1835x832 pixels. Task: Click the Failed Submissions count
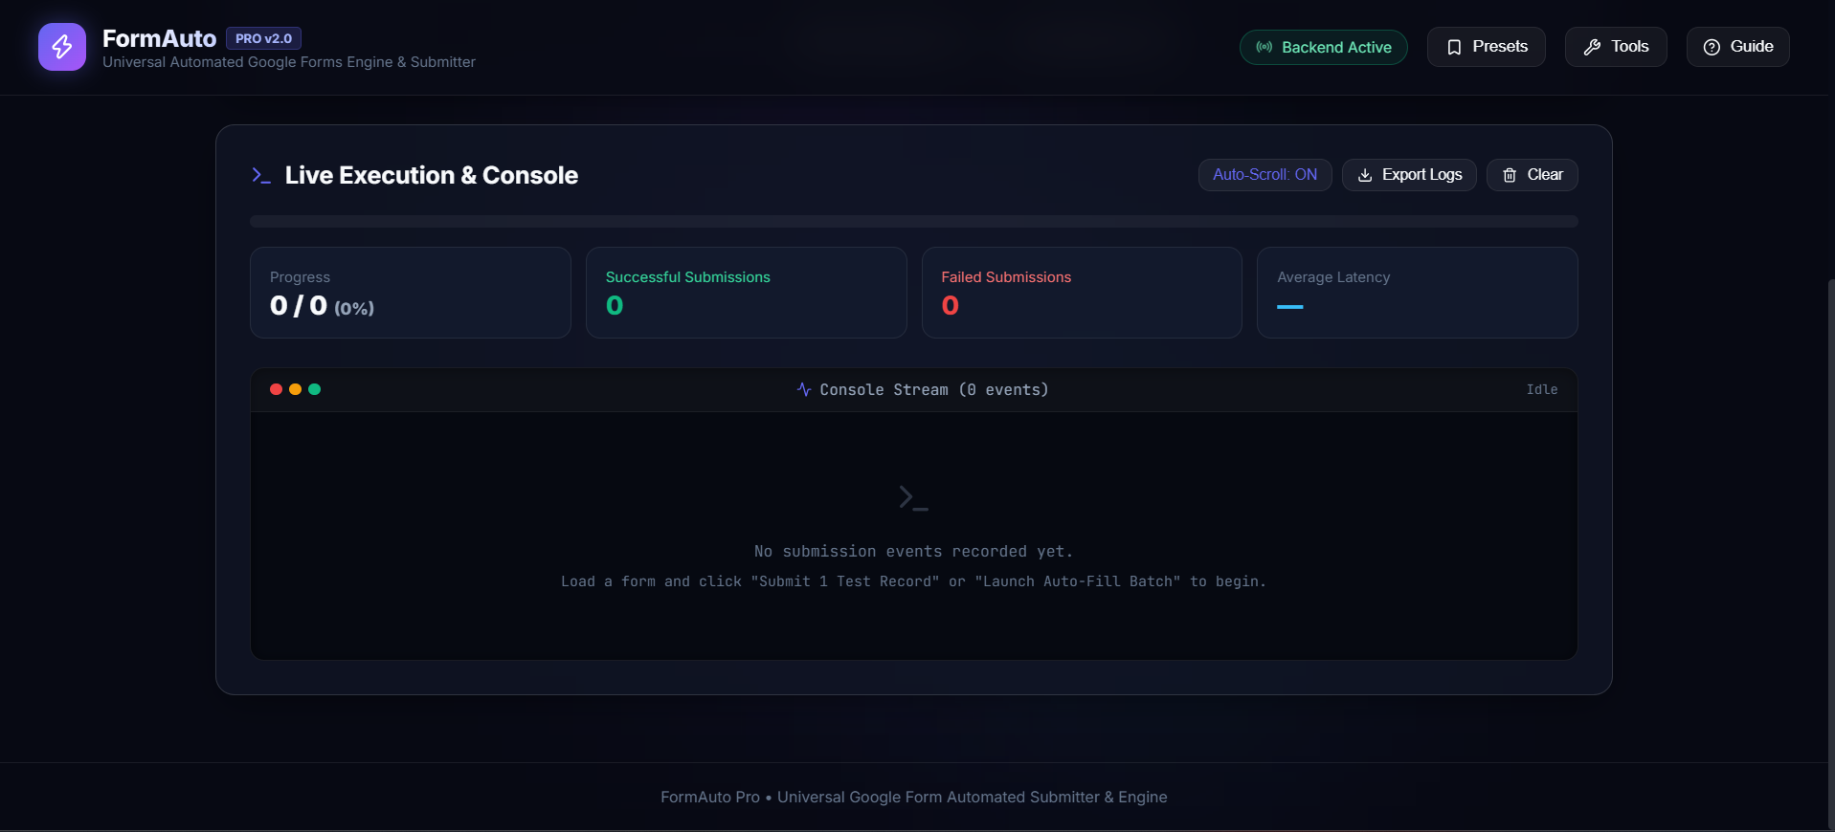[950, 306]
